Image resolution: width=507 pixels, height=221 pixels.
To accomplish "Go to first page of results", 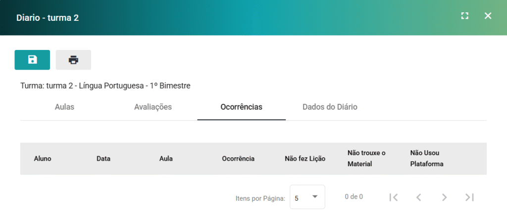I will click(x=394, y=197).
